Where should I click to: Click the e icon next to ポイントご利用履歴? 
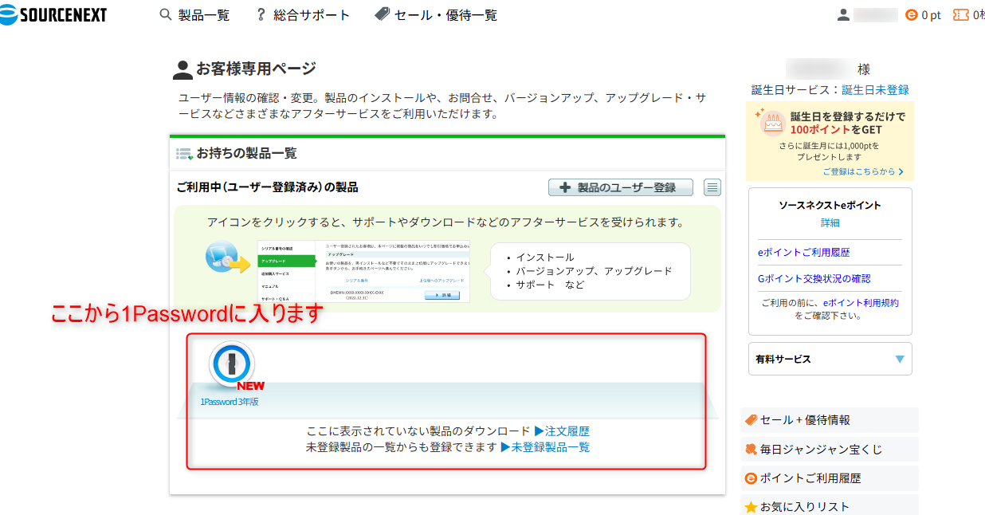[x=751, y=478]
